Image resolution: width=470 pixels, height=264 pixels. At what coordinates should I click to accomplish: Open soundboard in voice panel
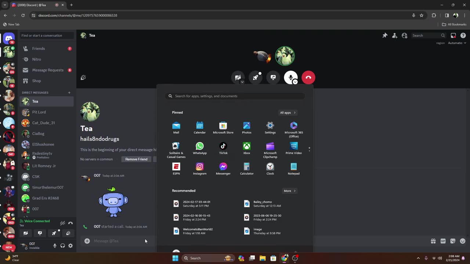click(x=68, y=233)
